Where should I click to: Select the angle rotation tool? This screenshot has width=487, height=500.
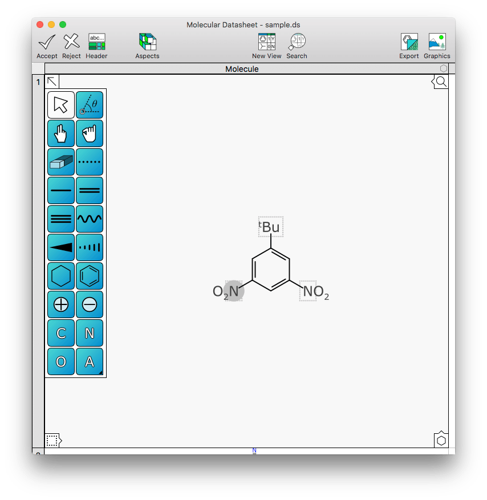90,105
